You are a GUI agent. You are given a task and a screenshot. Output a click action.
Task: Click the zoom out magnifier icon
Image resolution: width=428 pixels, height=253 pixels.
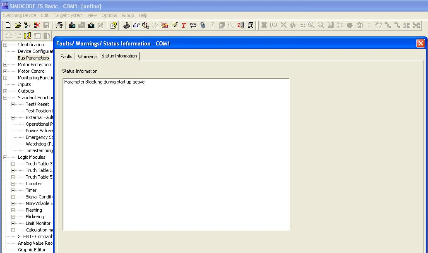coord(321,25)
